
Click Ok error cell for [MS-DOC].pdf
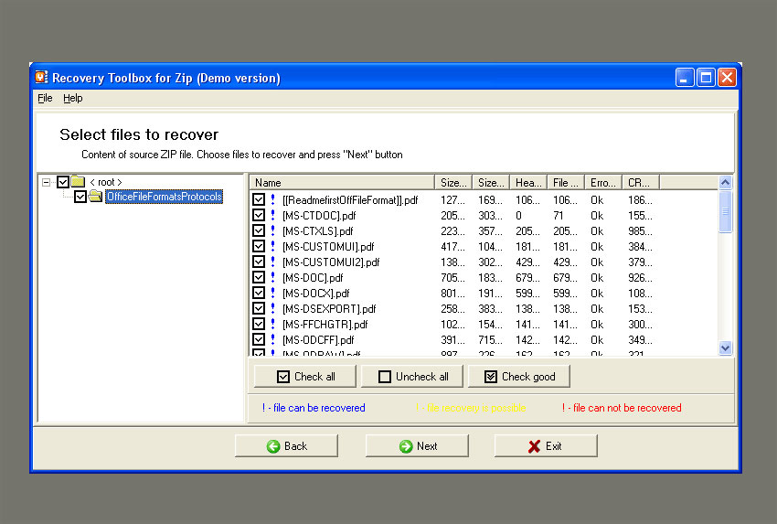(597, 278)
